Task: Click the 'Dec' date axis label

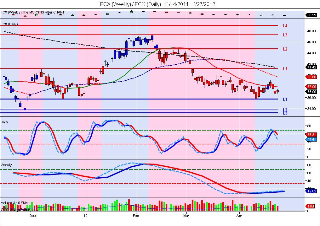Action: click(33, 216)
